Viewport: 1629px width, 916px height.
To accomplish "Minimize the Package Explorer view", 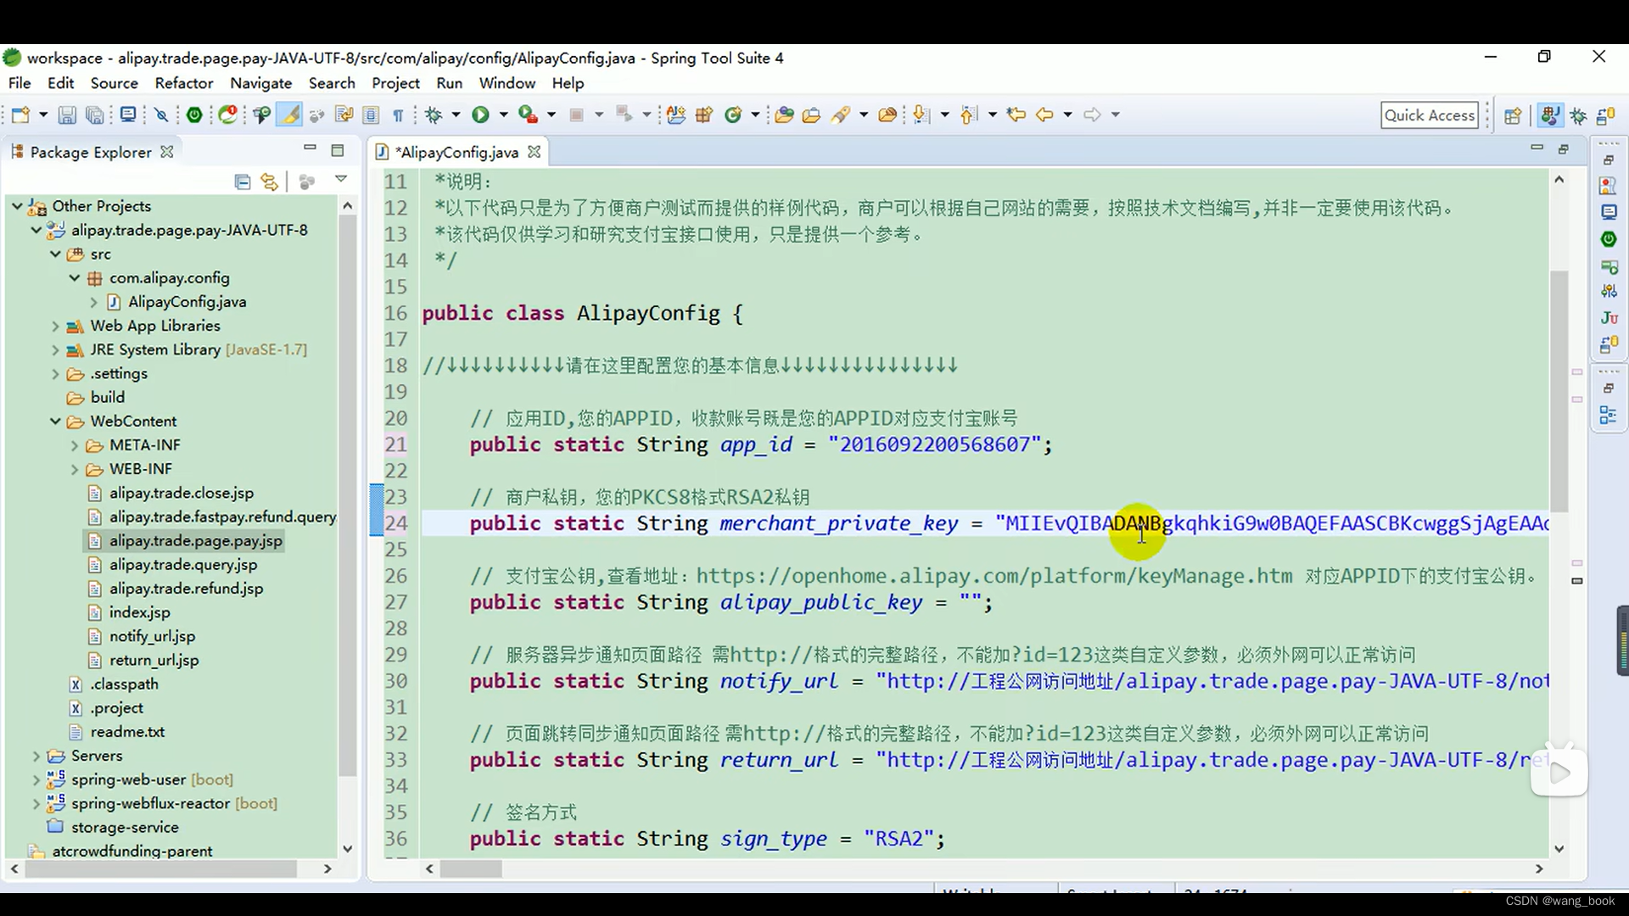I will (310, 149).
